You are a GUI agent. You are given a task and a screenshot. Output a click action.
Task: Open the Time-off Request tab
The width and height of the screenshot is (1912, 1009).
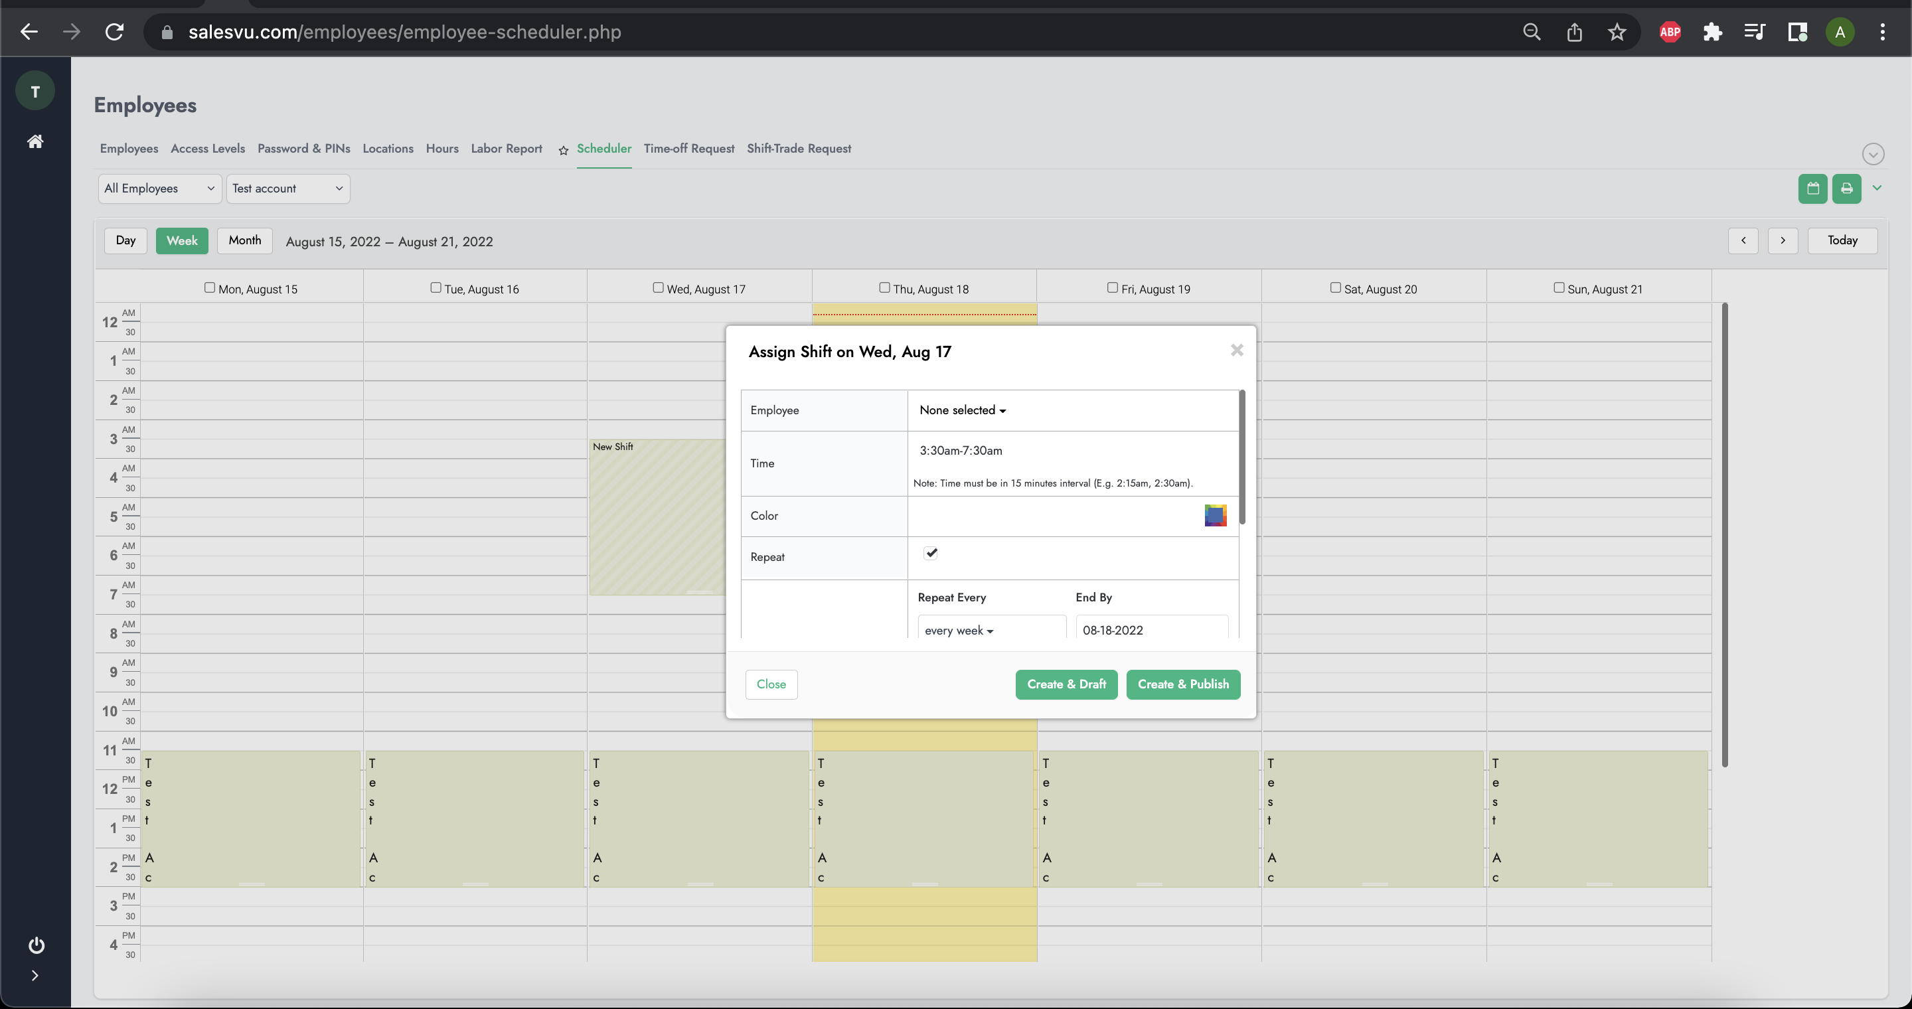(x=688, y=149)
